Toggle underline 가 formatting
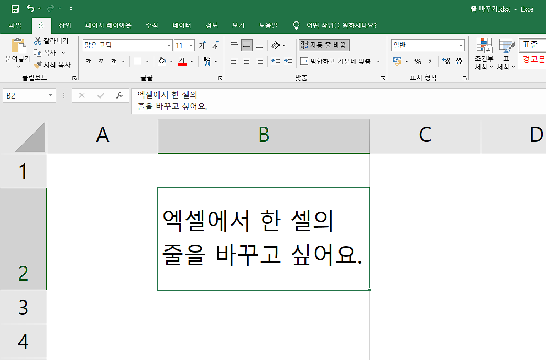This screenshot has height=360, width=546. [114, 61]
